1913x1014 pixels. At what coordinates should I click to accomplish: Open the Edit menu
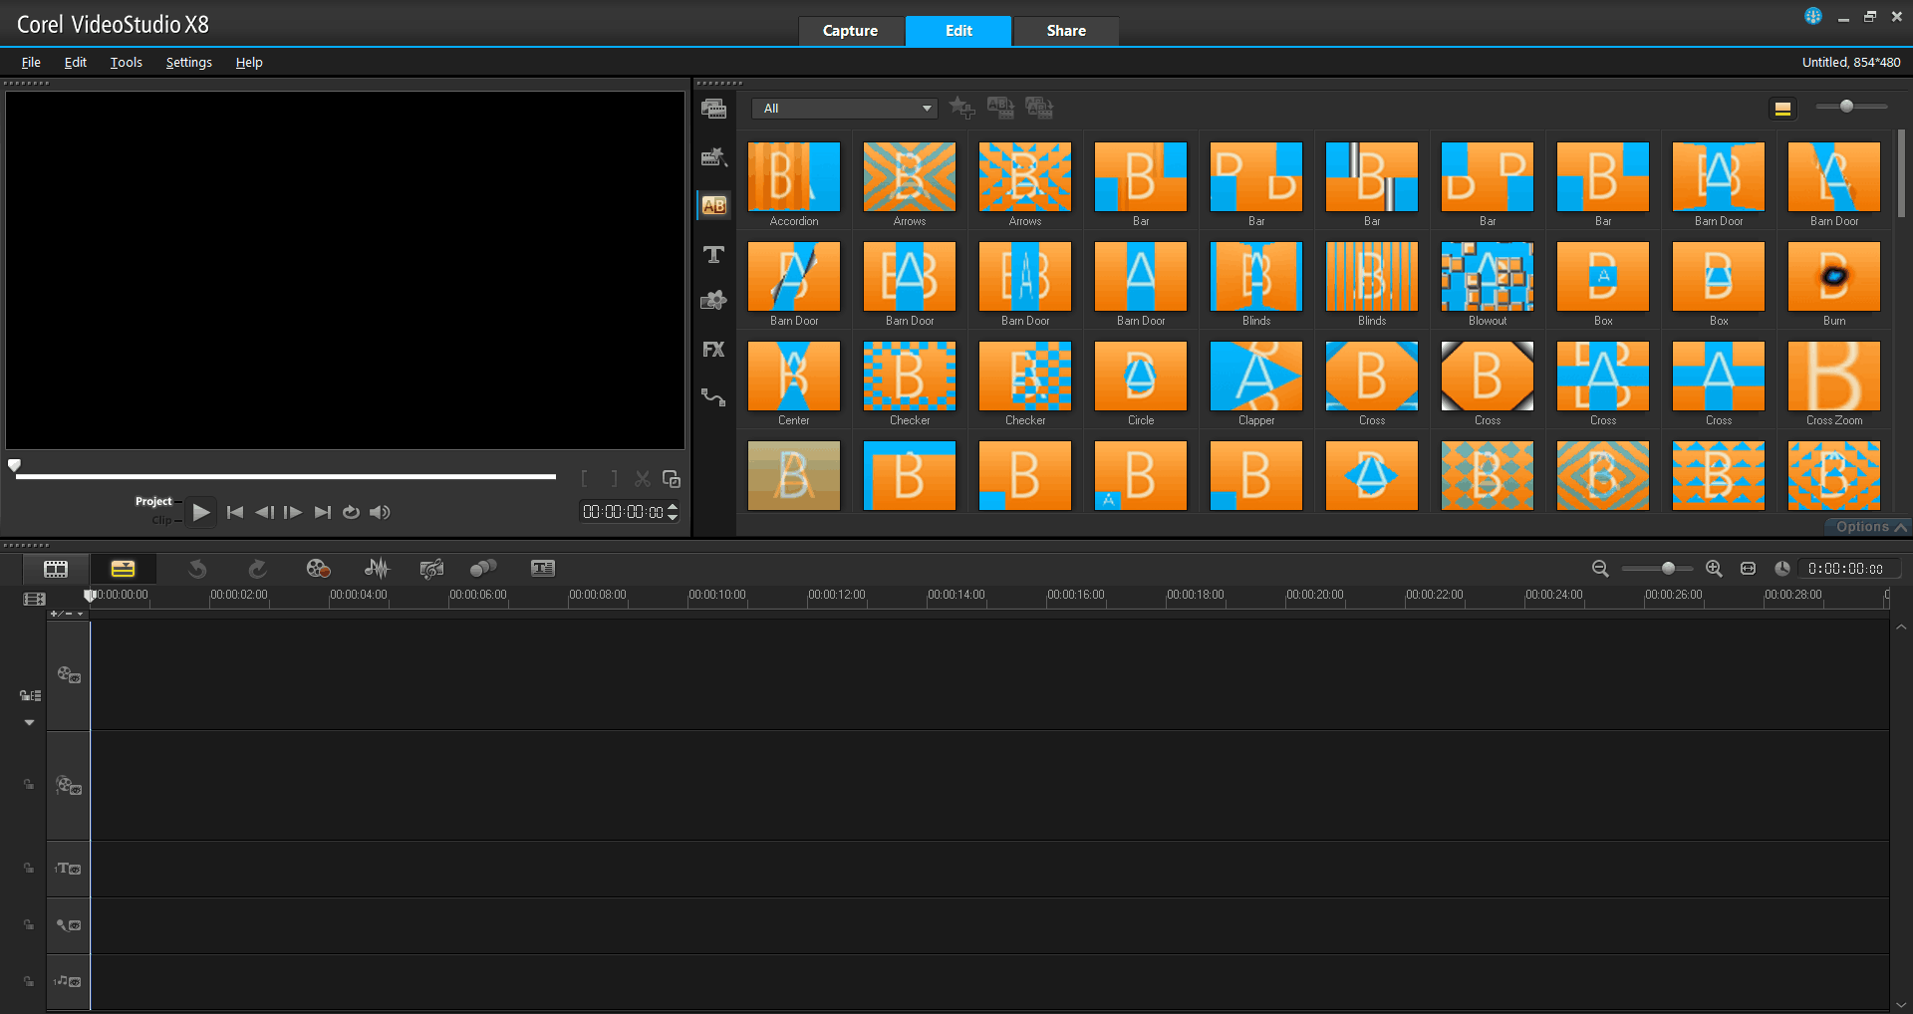[76, 62]
